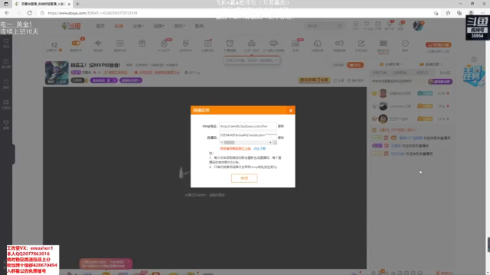
Task: Open the keyboard-like icon in toolbar
Action: pyautogui.click(x=384, y=44)
